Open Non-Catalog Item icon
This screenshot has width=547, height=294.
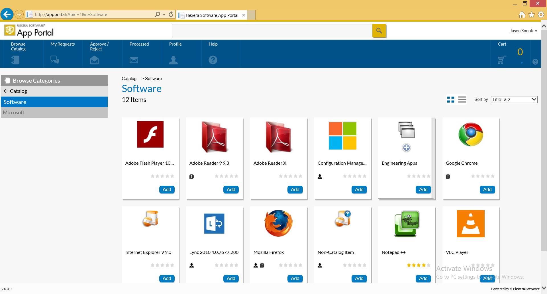tap(342, 219)
